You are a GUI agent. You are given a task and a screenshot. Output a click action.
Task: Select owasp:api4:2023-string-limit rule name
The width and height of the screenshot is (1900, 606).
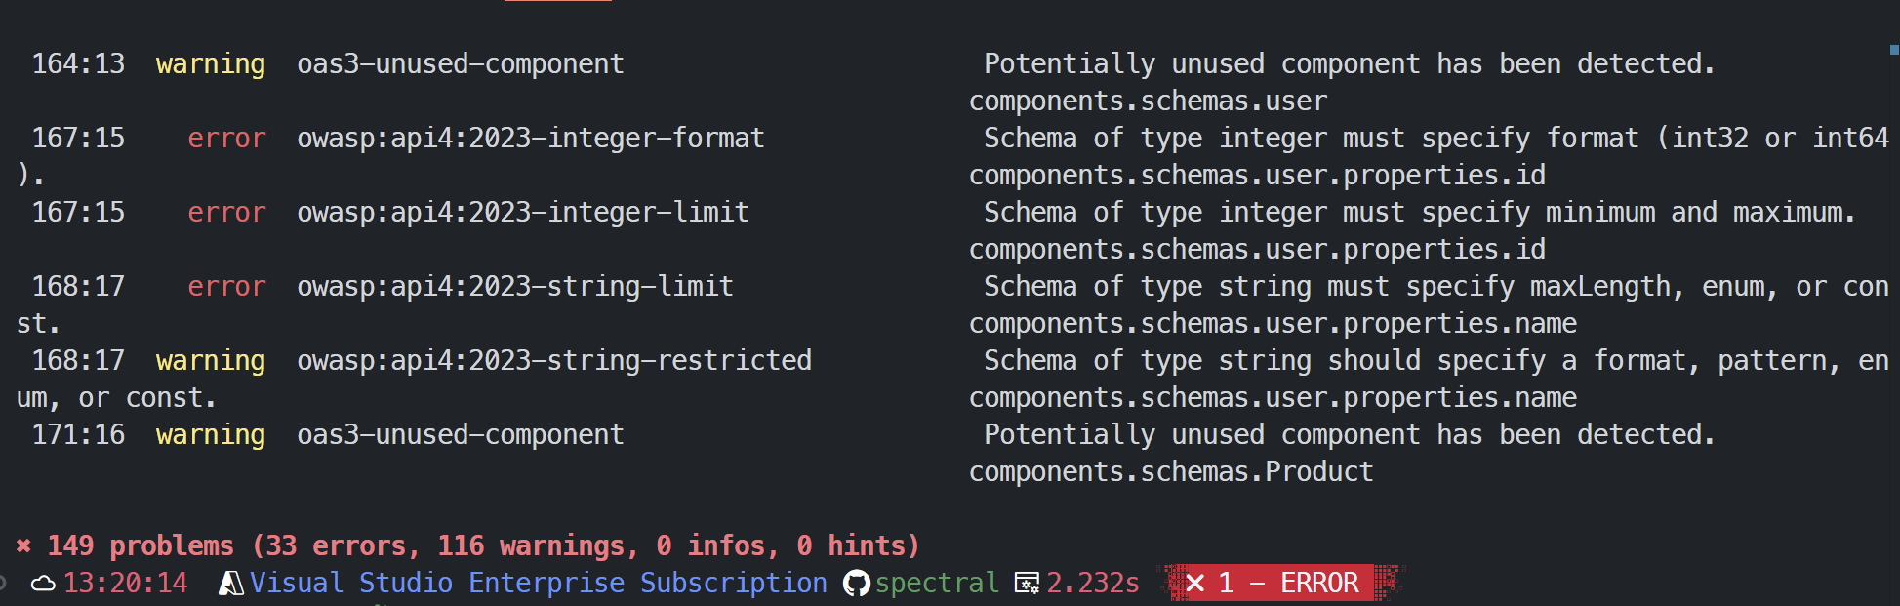pyautogui.click(x=515, y=287)
